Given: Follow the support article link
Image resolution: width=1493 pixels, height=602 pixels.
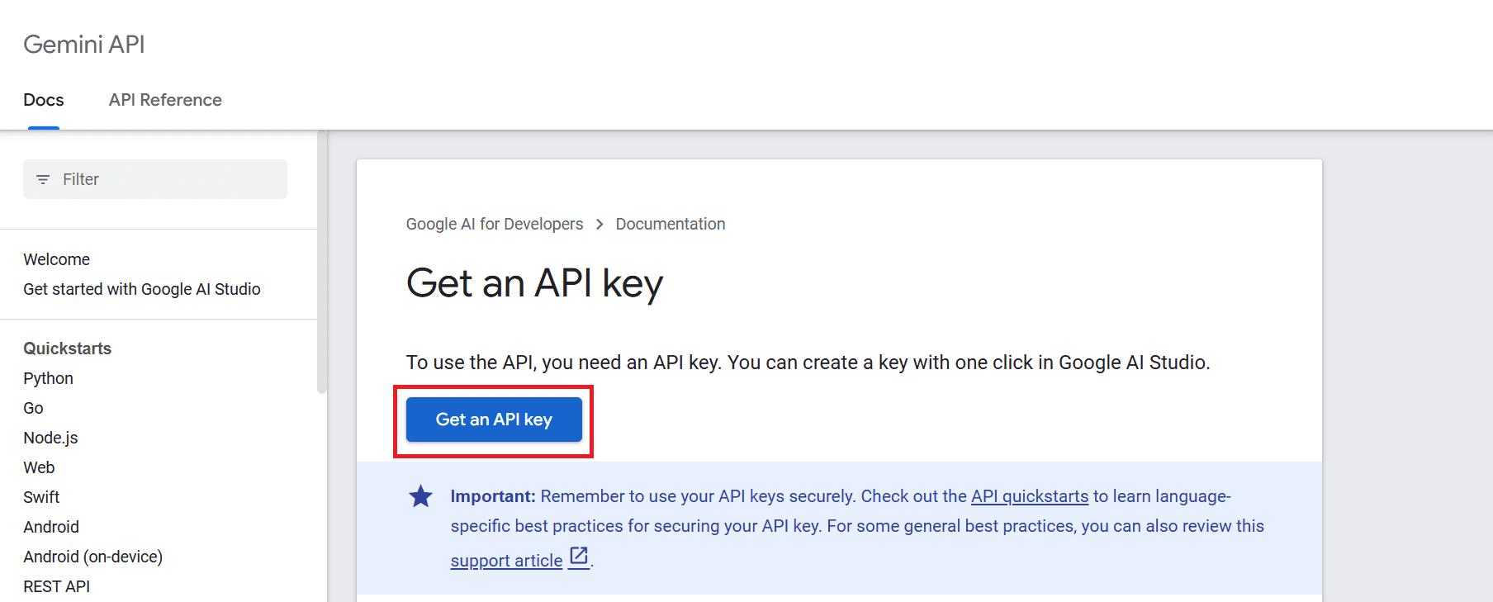Looking at the screenshot, I should (506, 561).
